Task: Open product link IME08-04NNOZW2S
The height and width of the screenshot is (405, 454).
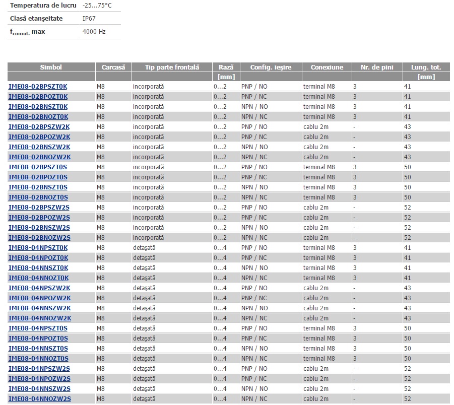Action: 40,399
